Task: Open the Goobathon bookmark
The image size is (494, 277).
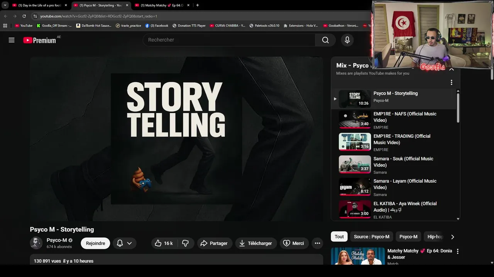Action: point(341,26)
